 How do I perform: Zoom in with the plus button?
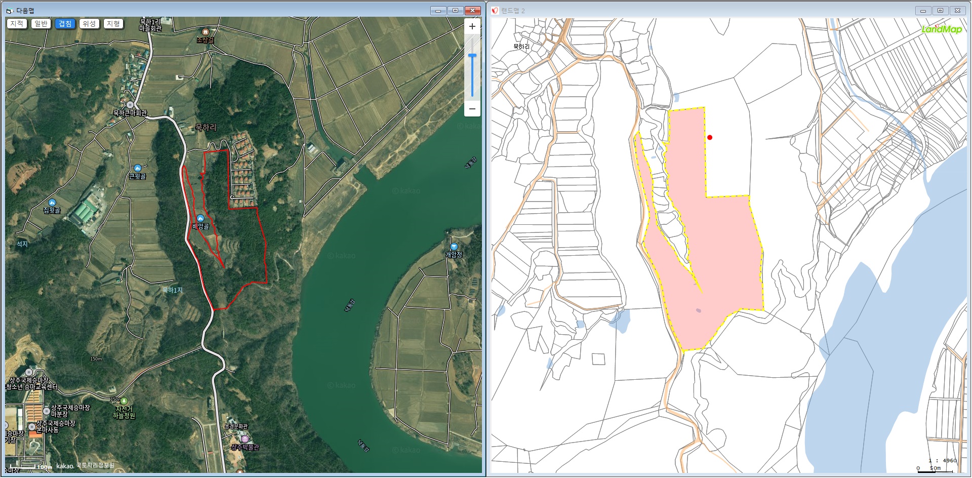click(x=472, y=26)
